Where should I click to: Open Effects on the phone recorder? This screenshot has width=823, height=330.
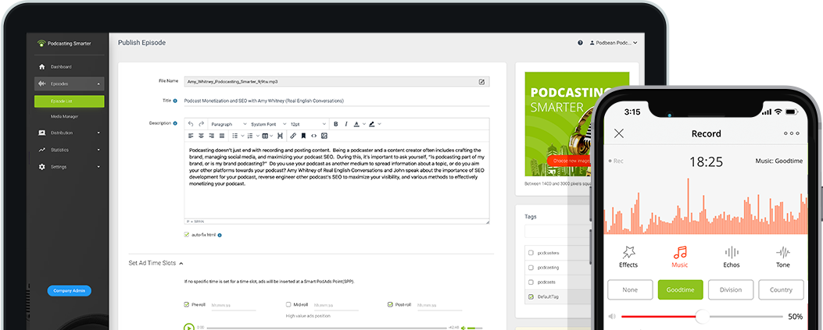coord(628,257)
